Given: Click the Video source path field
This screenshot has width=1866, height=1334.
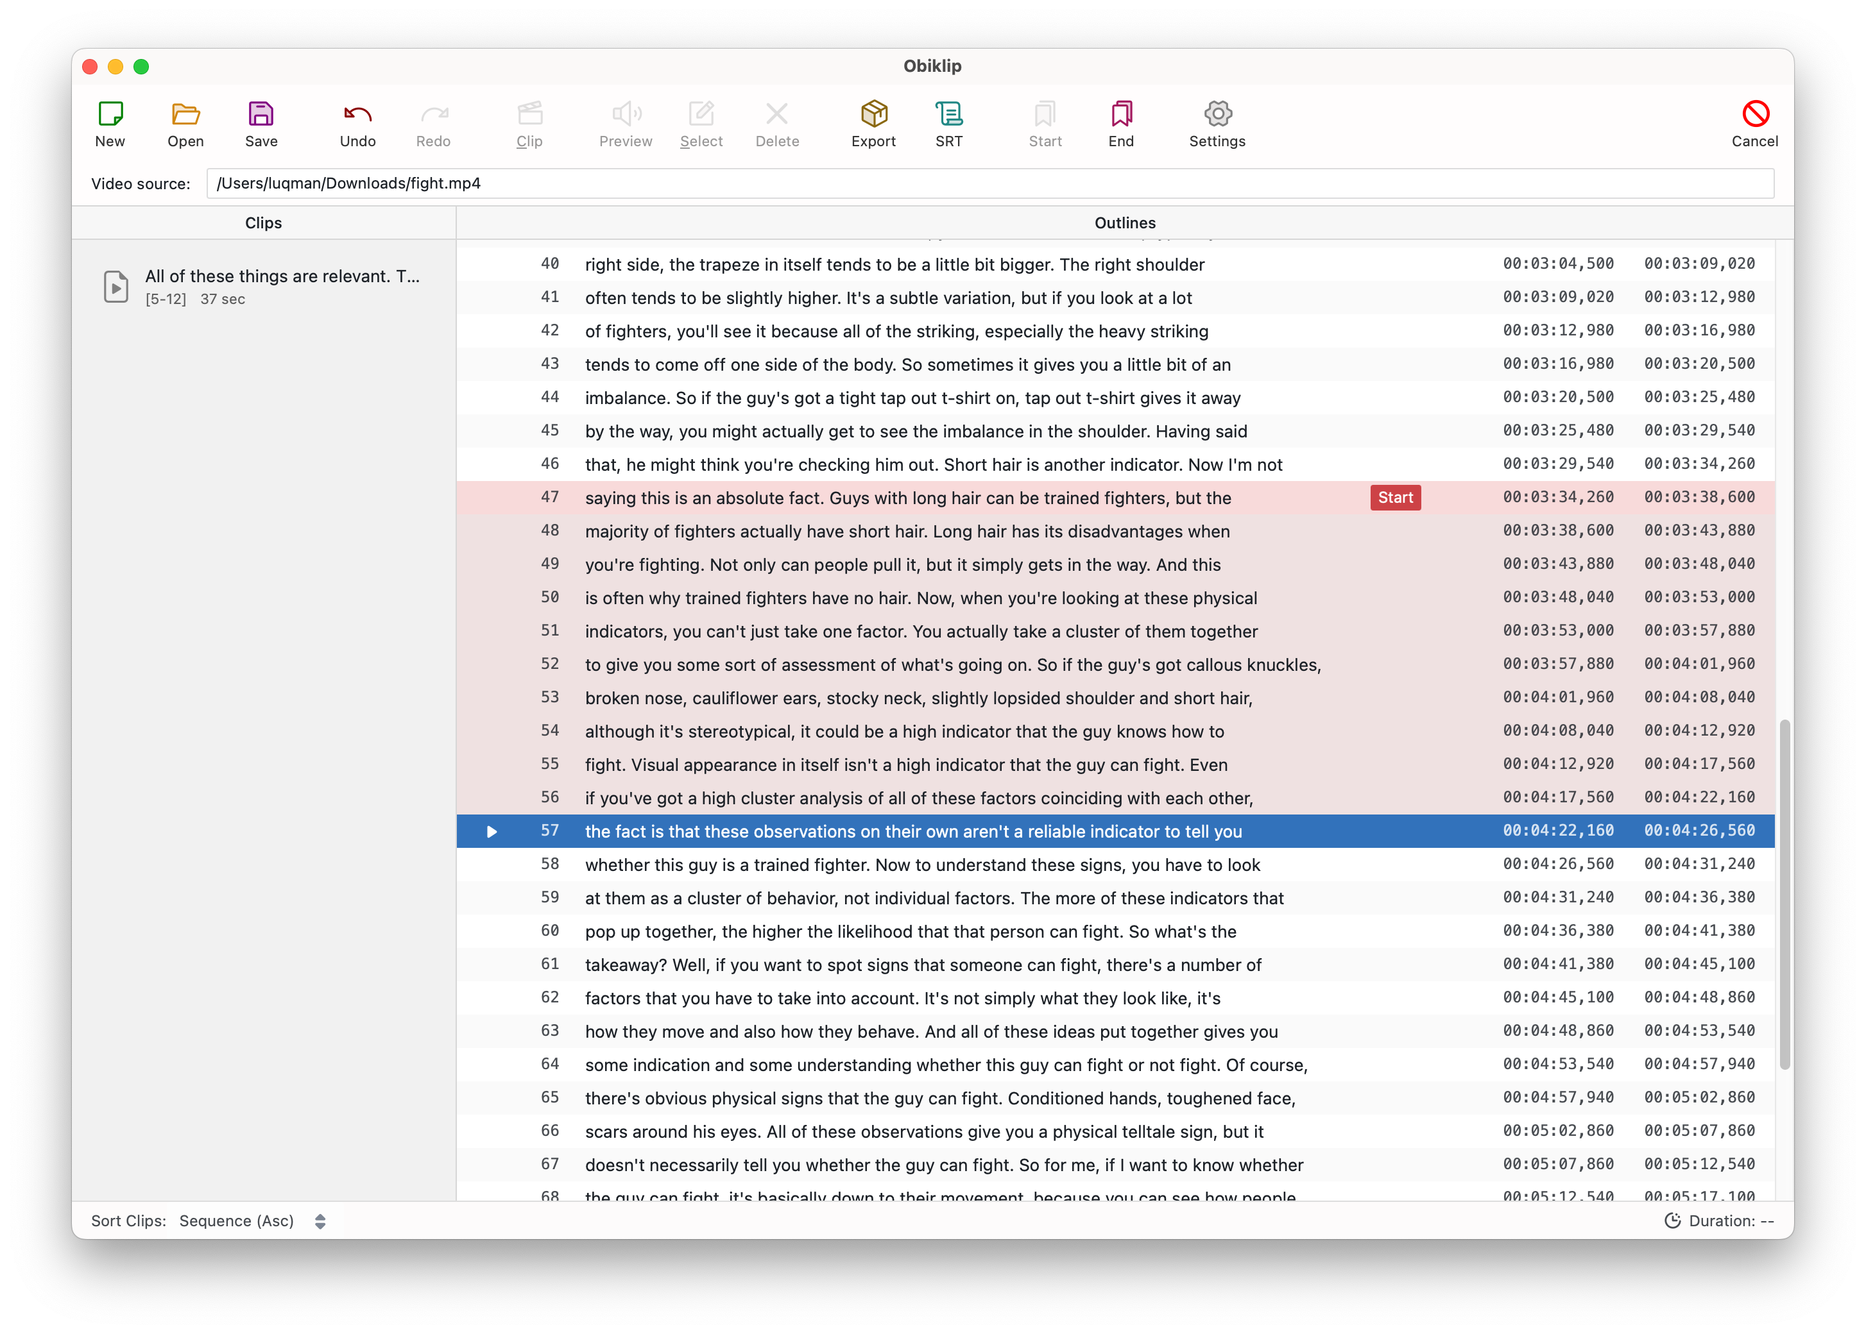Looking at the screenshot, I should pyautogui.click(x=989, y=183).
